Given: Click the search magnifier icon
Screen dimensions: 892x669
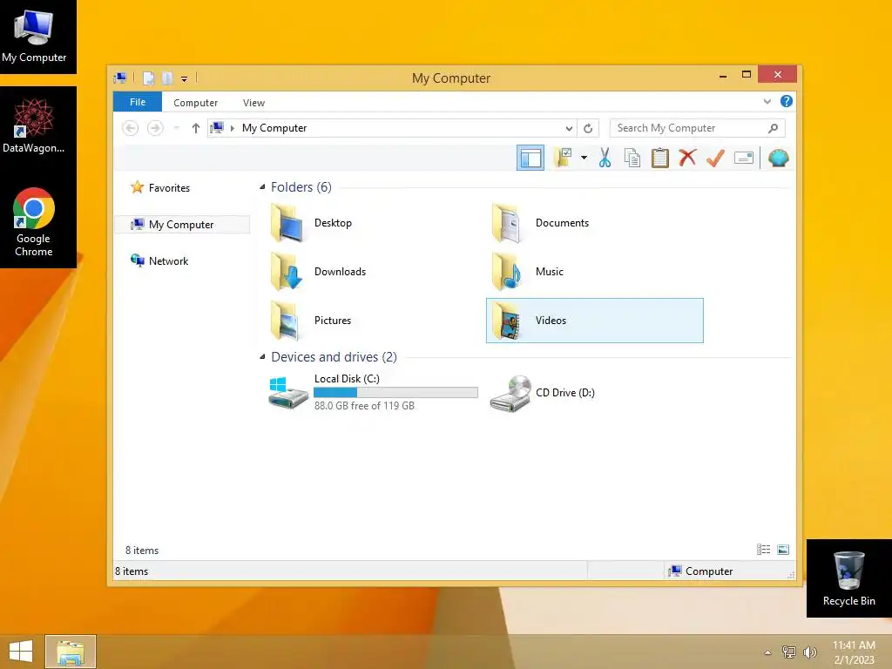Looking at the screenshot, I should [773, 128].
